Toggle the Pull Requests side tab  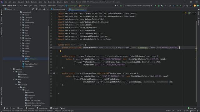(x=1, y=32)
